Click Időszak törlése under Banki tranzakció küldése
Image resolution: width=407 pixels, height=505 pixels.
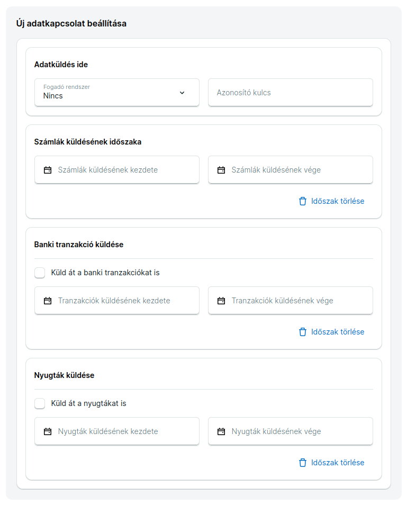(337, 332)
